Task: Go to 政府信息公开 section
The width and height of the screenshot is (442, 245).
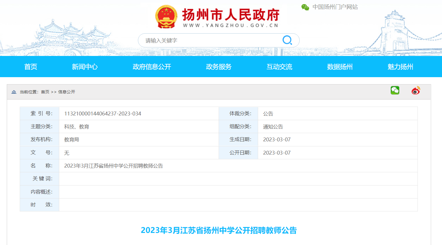Action: [152, 67]
